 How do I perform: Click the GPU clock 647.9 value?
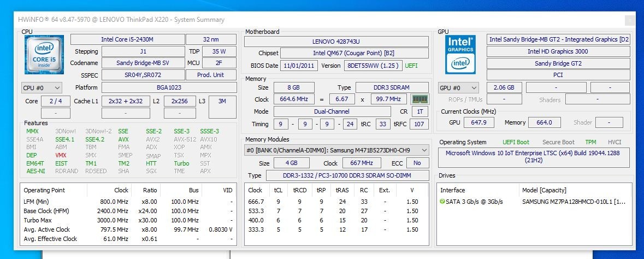(479, 122)
